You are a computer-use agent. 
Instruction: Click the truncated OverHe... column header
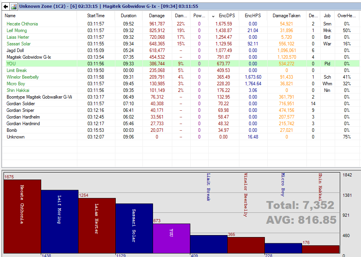346,16
